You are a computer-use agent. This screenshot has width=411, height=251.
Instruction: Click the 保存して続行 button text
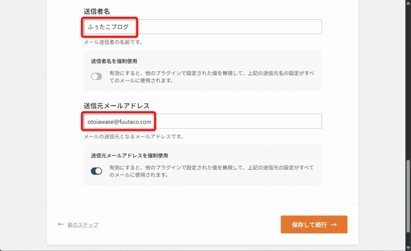point(309,225)
